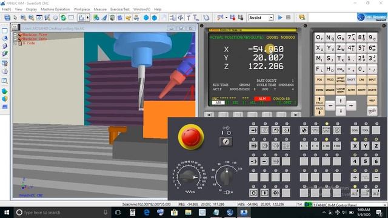Image resolution: width=388 pixels, height=218 pixels.
Task: Toggle the program protect key switch
Action: tap(226, 142)
